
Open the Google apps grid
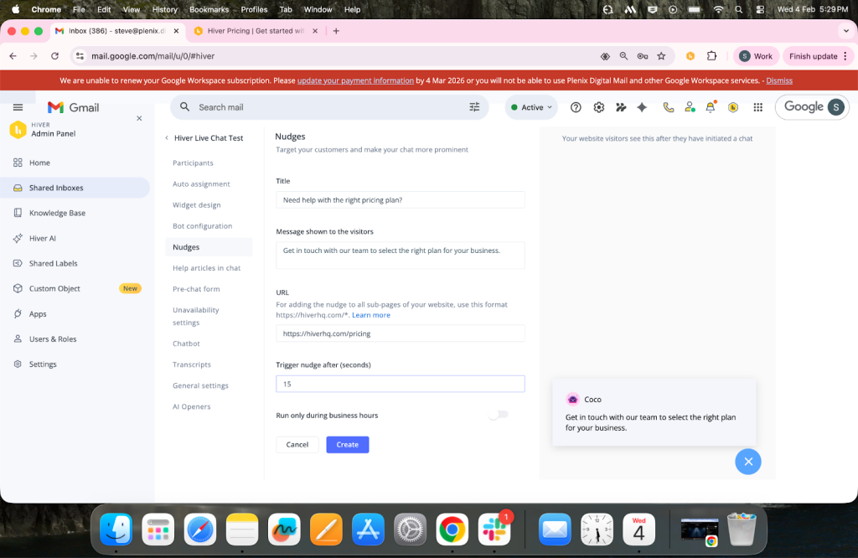pos(757,107)
